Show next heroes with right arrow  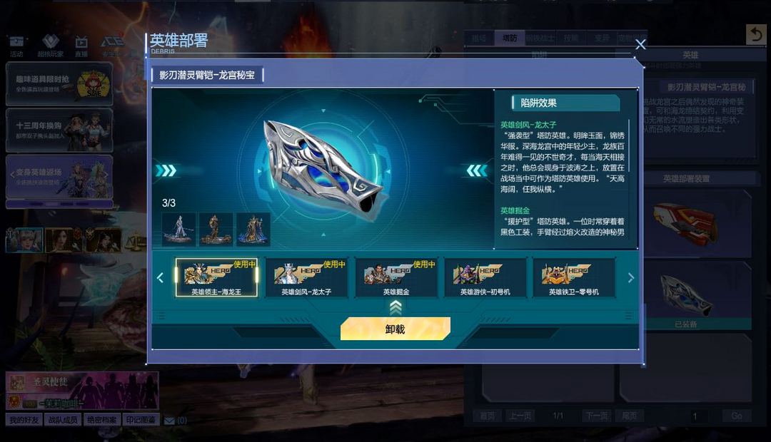(631, 278)
